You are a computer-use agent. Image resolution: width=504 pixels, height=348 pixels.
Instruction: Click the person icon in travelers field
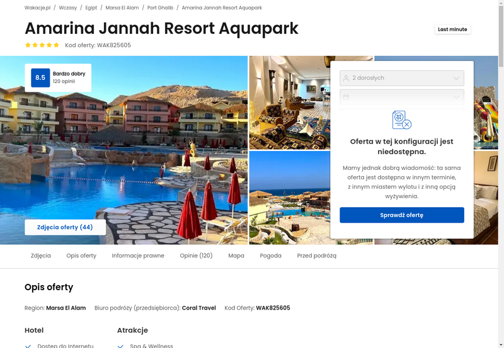pos(346,78)
